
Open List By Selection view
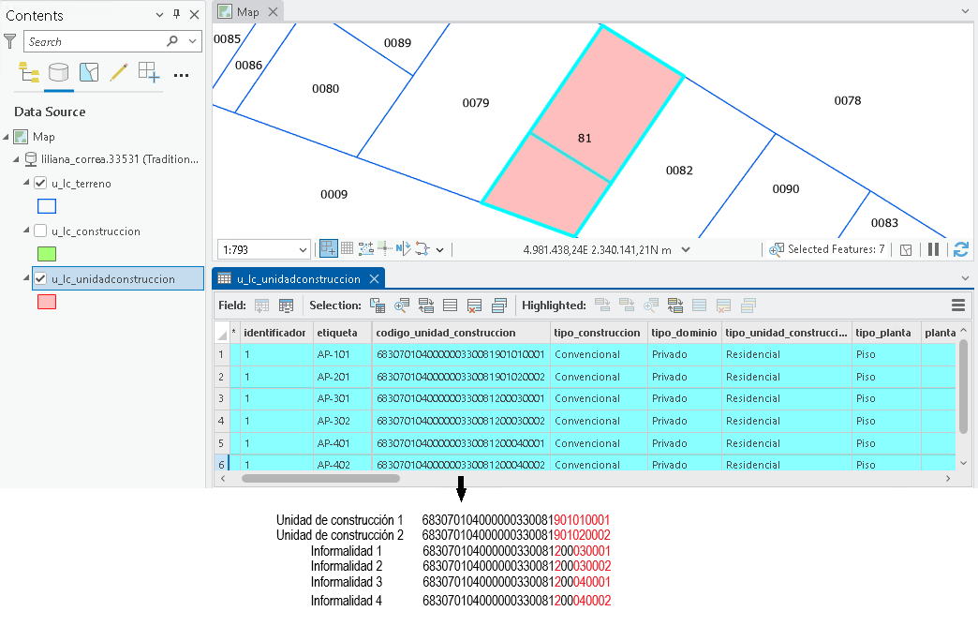89,73
